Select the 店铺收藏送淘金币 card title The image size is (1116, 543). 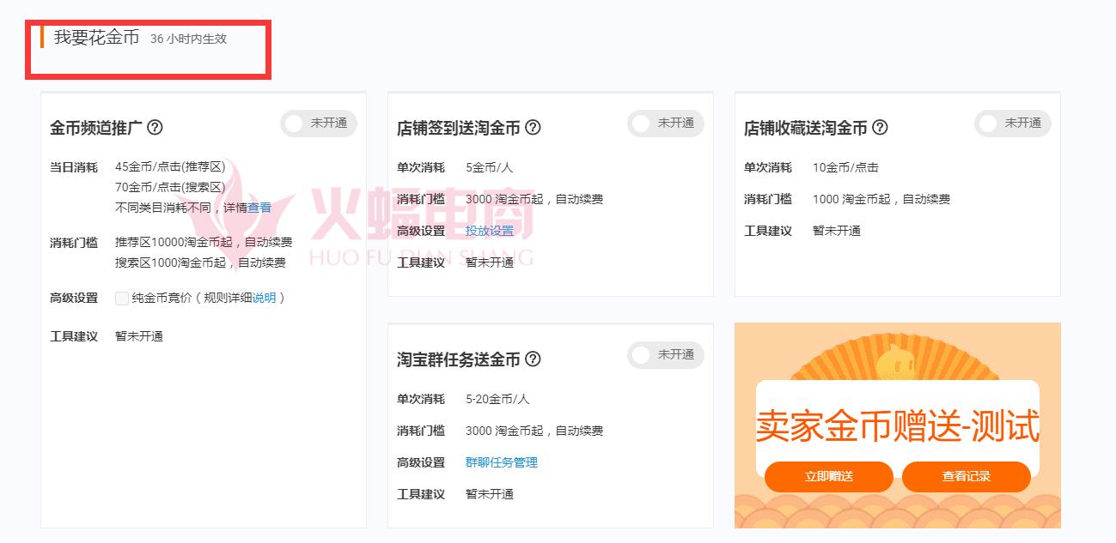point(808,126)
